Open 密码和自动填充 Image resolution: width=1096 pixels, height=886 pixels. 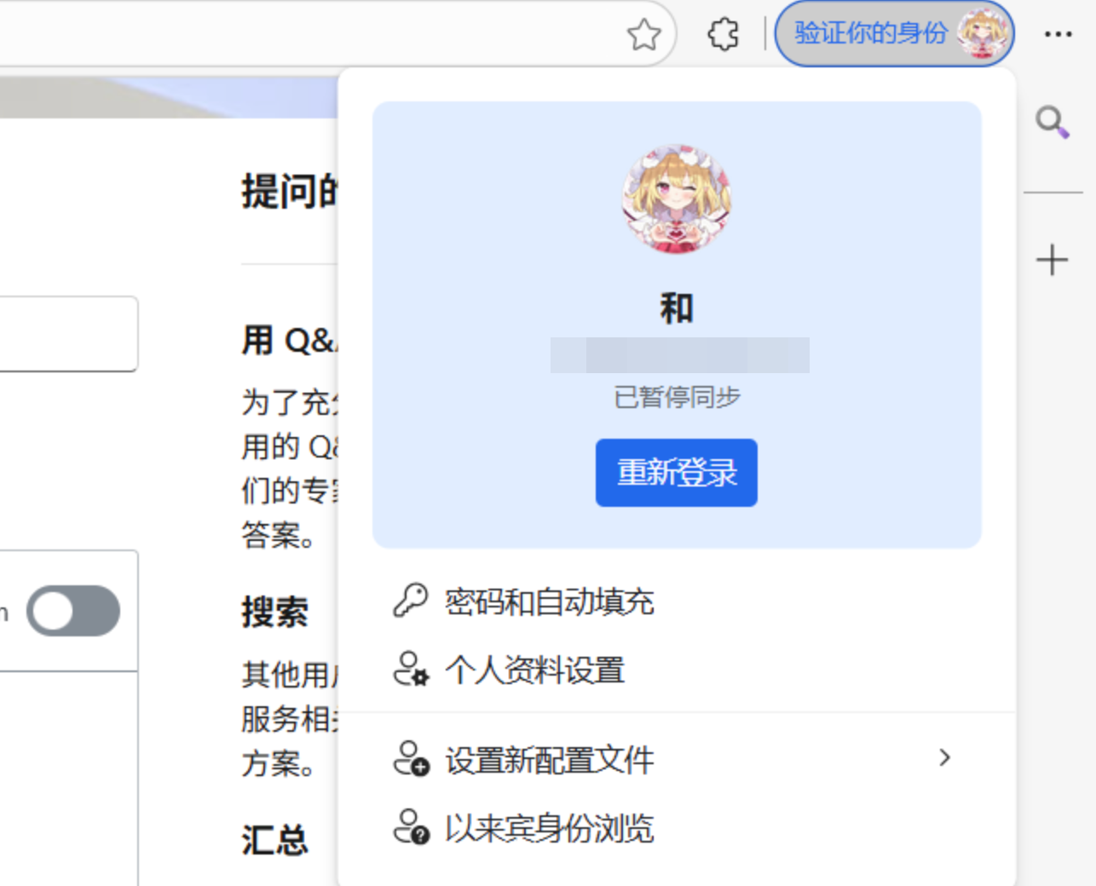coord(550,601)
